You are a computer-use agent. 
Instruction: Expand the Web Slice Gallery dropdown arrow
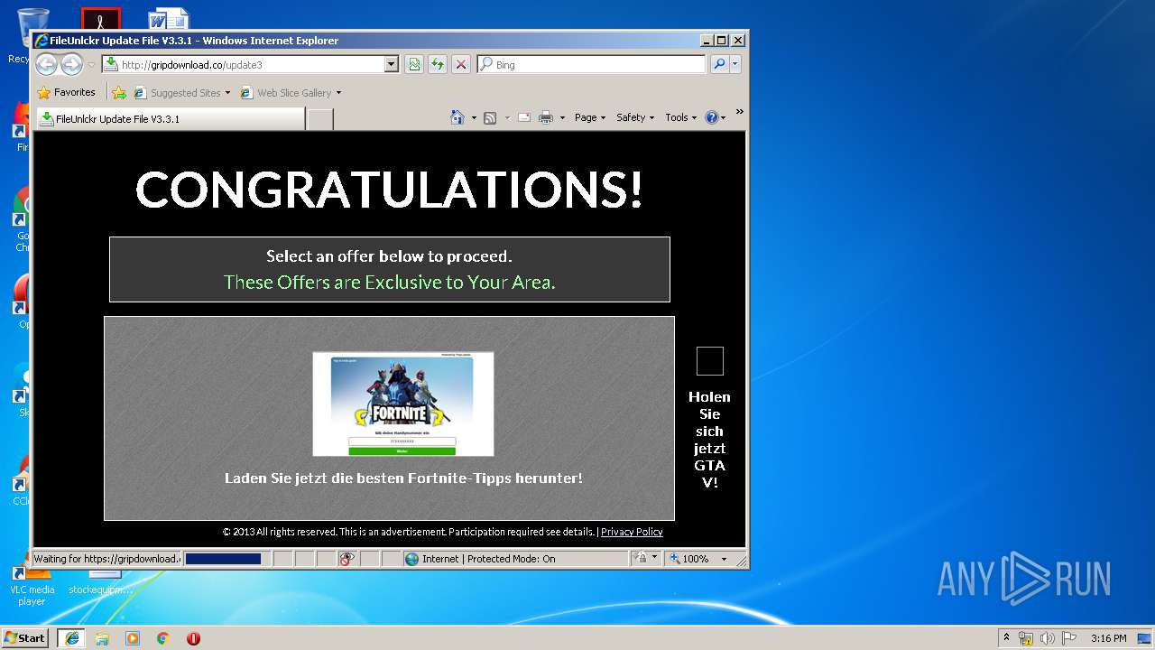(x=339, y=93)
